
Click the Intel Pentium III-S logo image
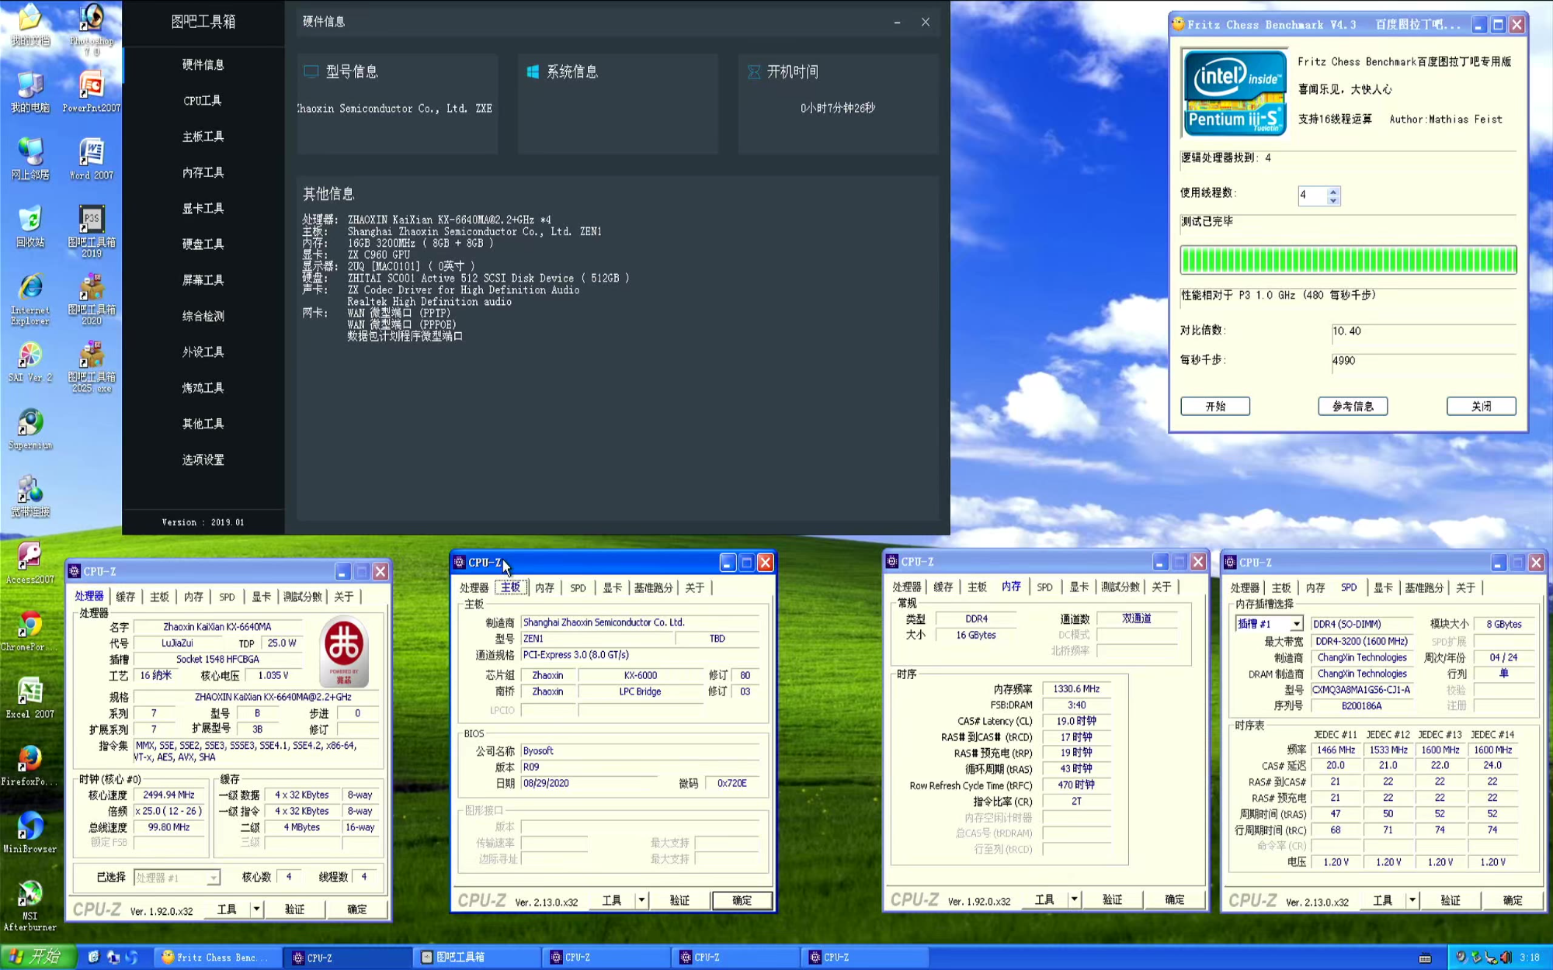[1234, 93]
